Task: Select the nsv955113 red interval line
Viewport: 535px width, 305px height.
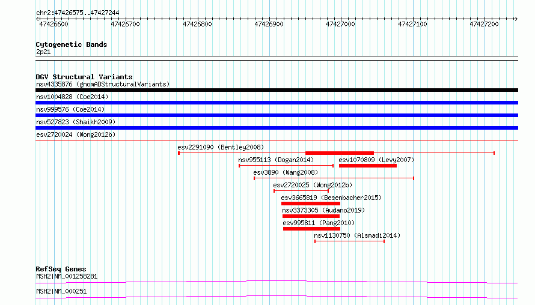Action: pos(286,166)
